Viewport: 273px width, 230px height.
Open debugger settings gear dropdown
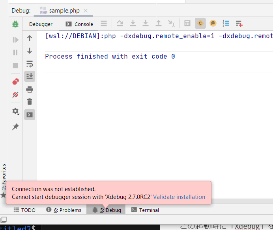tap(16, 111)
